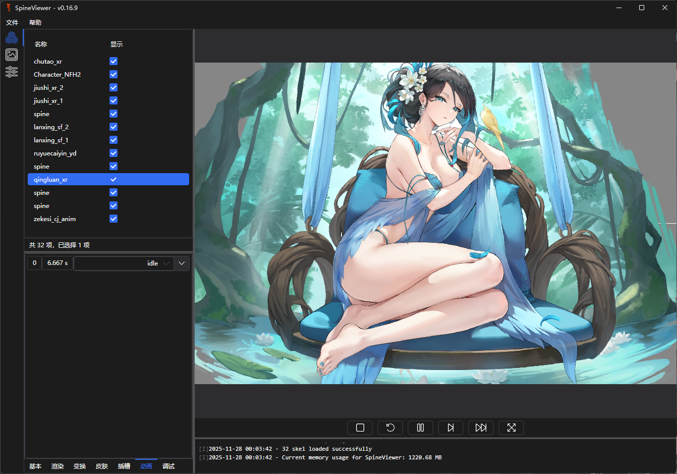Click the track index 0 box
Viewport: 677px width, 474px height.
click(x=34, y=263)
